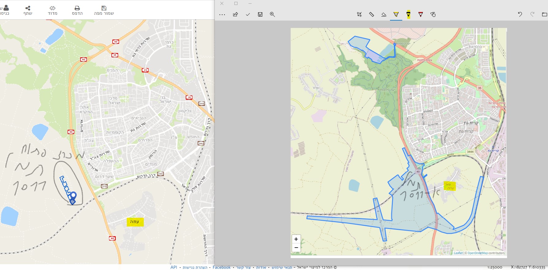Screen dimensions: 548x270
Task: Click the 1:25000 map scale value
Action: point(495,267)
